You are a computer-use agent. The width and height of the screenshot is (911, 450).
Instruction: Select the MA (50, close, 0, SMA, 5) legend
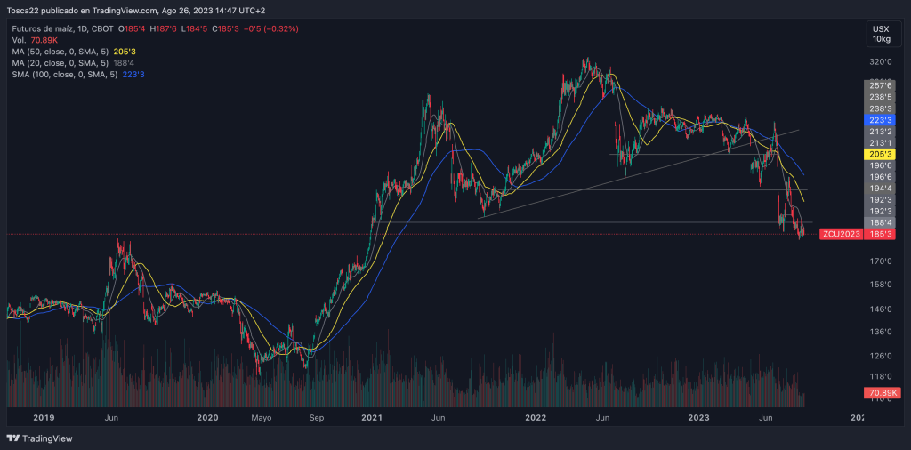tap(60, 52)
